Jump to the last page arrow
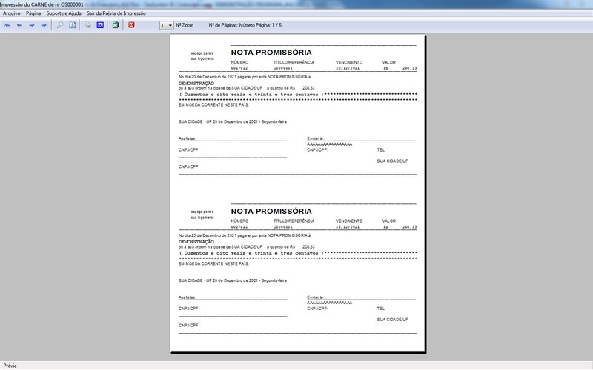This screenshot has width=593, height=370. click(44, 25)
